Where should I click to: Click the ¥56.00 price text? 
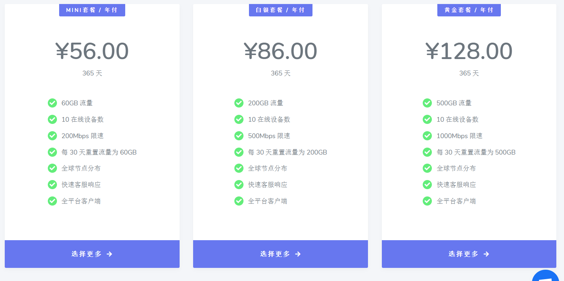coord(92,51)
